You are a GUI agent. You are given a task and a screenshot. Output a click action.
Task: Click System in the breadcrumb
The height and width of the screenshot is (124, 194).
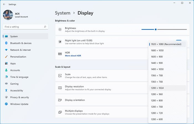(63, 13)
